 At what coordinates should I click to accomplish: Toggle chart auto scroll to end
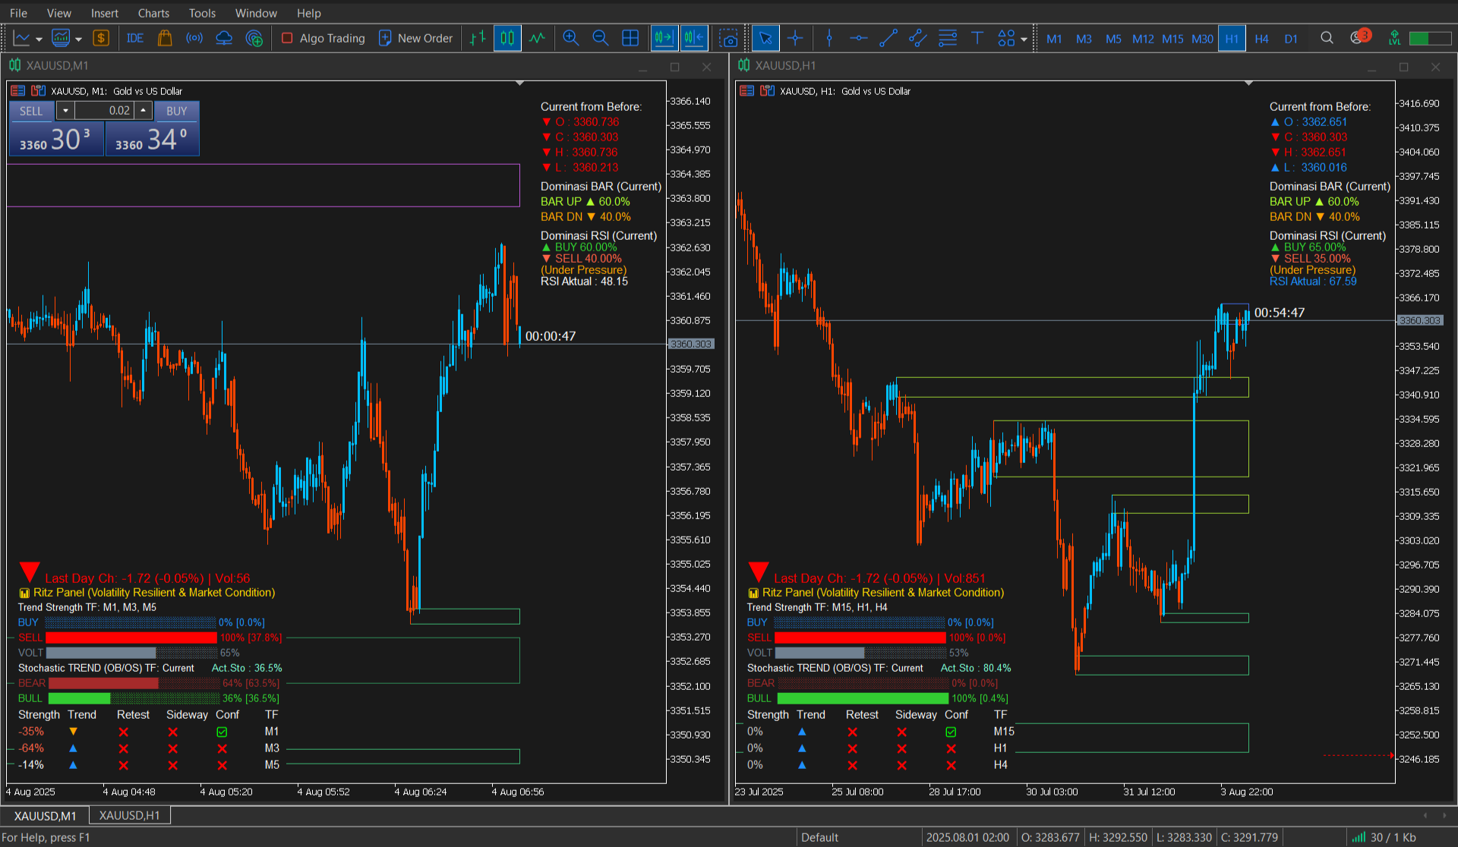(x=664, y=38)
